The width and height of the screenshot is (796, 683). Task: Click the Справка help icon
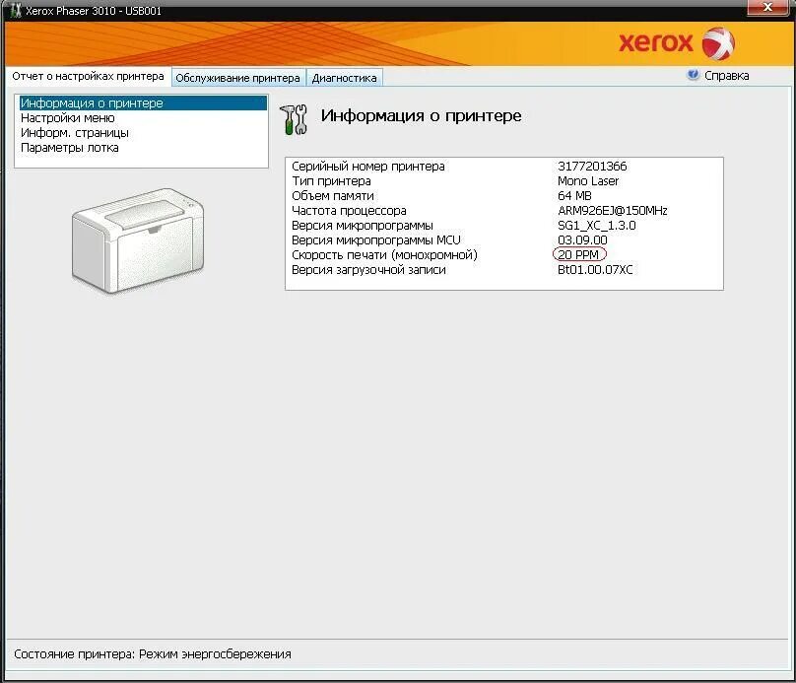click(693, 75)
